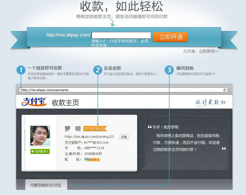
Task: Click the 支付宝 Alipay logo
Action: 34,102
